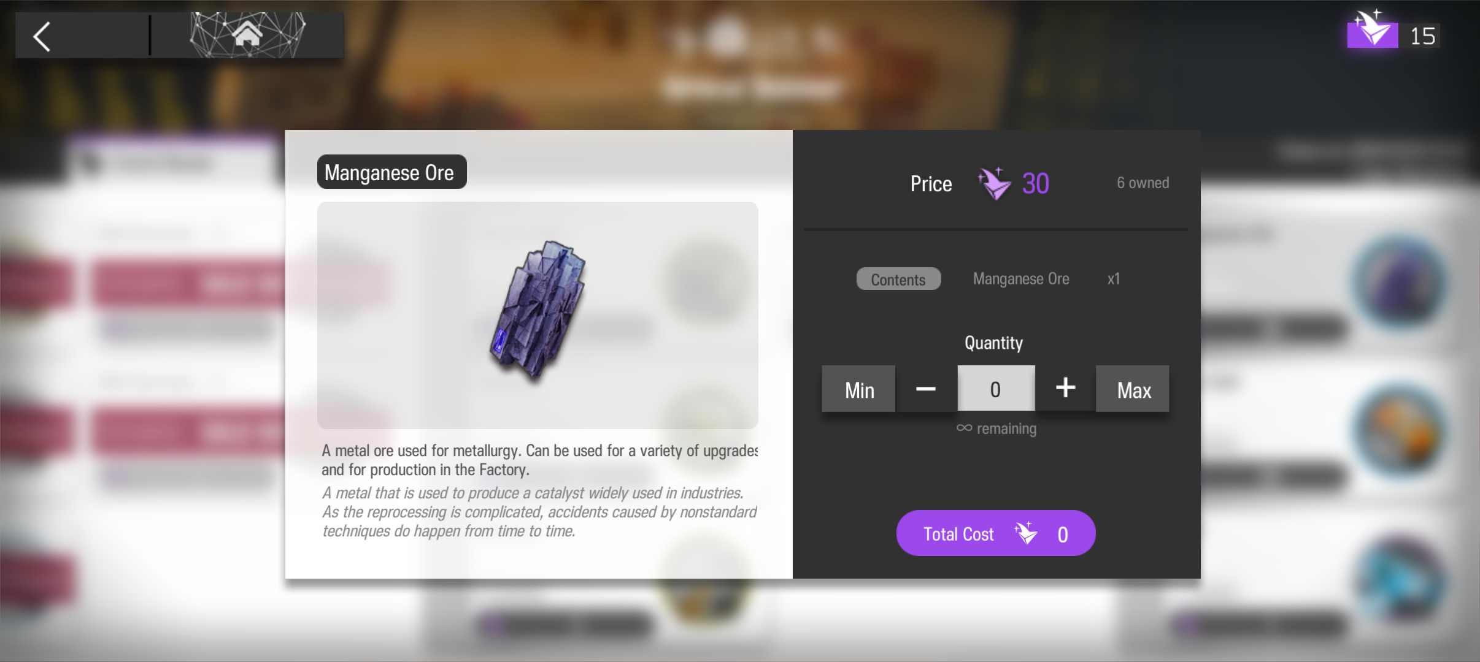
Task: Confirm purchase via Total Cost button
Action: click(x=996, y=533)
